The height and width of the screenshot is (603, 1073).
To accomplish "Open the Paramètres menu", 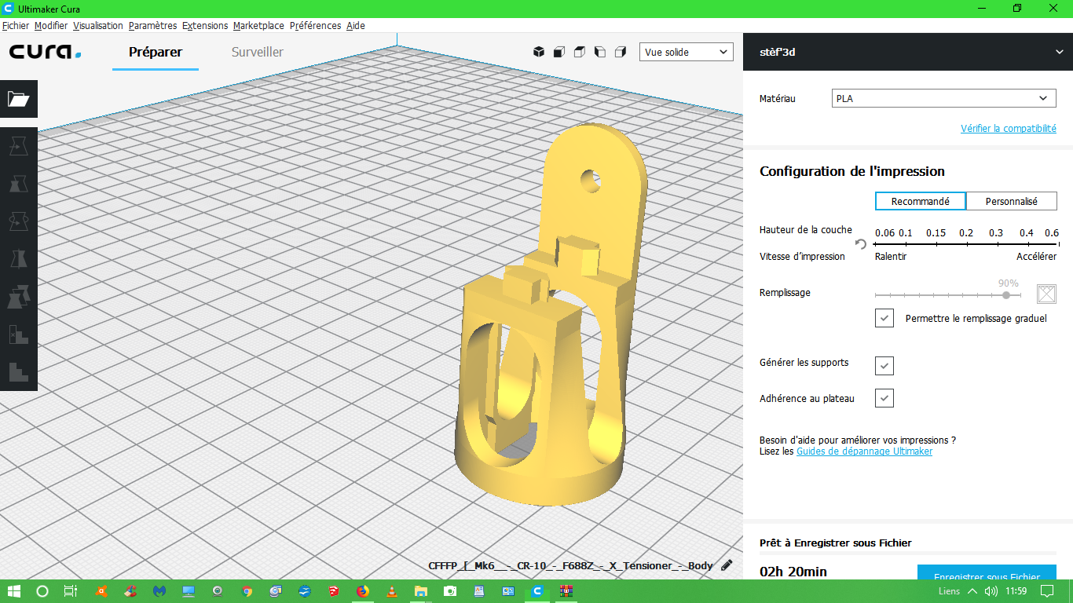I will 153,26.
